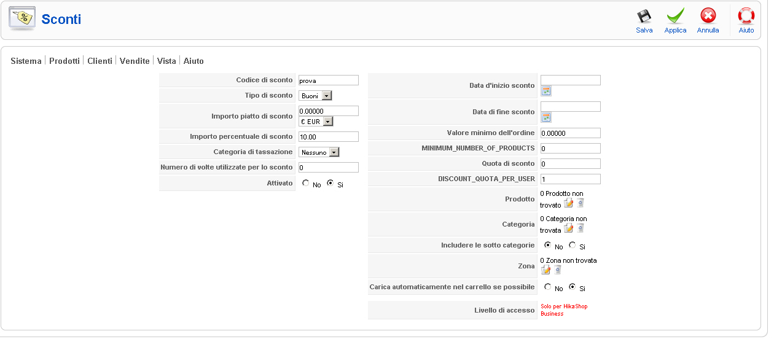Expand the Categoria di tassazione dropdown
Screen dimensions: 782x339
coord(319,152)
